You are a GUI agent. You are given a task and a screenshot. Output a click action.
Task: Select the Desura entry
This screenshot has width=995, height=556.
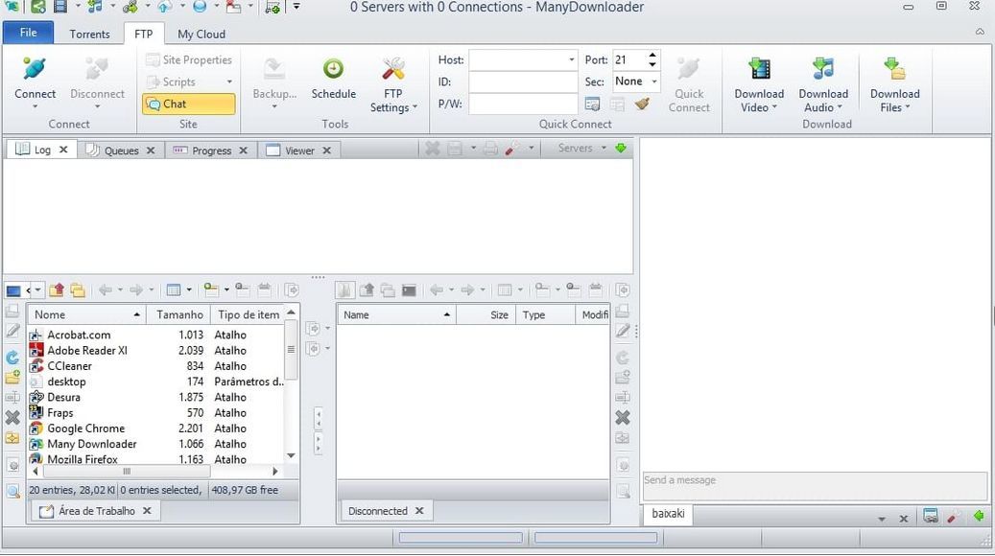tap(156, 397)
